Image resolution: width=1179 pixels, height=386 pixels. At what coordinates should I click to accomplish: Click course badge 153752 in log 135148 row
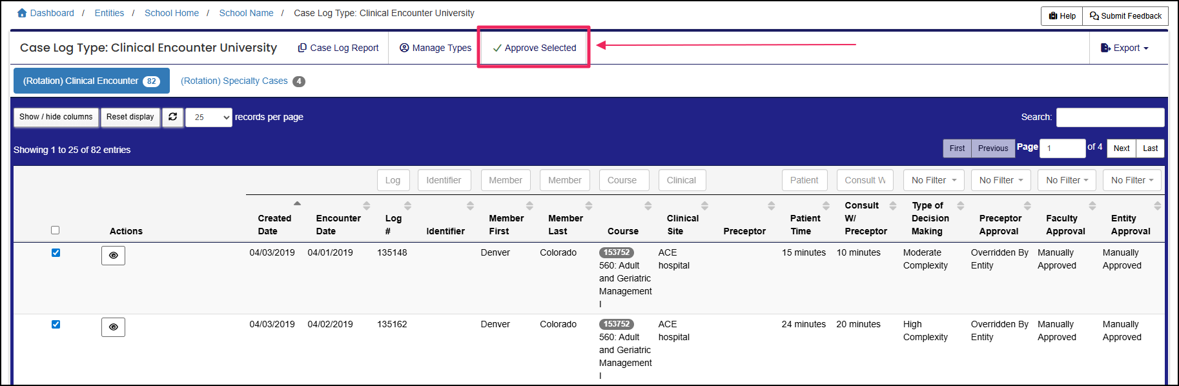point(617,252)
